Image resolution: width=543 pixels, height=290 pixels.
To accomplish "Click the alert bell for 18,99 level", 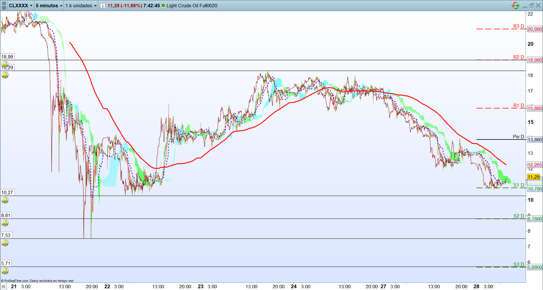I will (x=5, y=64).
